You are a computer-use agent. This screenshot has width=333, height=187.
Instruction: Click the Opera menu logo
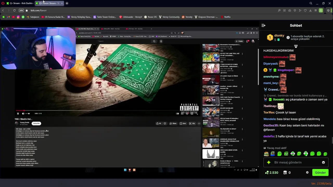tap(3, 3)
